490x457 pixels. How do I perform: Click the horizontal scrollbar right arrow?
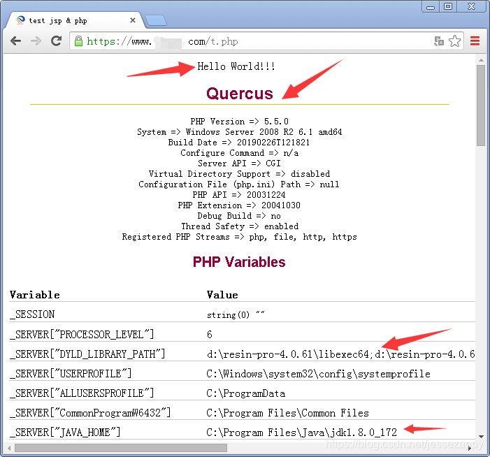(470, 448)
